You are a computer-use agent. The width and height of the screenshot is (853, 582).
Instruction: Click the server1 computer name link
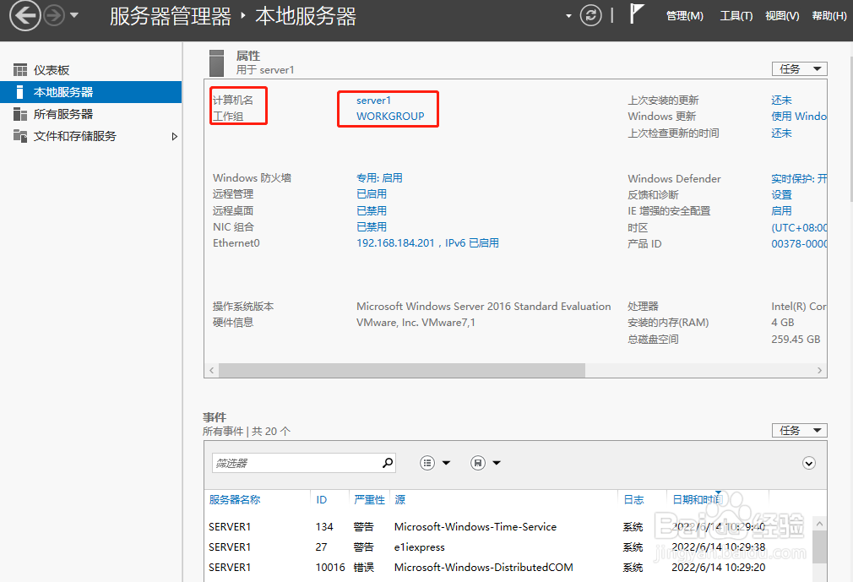(374, 100)
